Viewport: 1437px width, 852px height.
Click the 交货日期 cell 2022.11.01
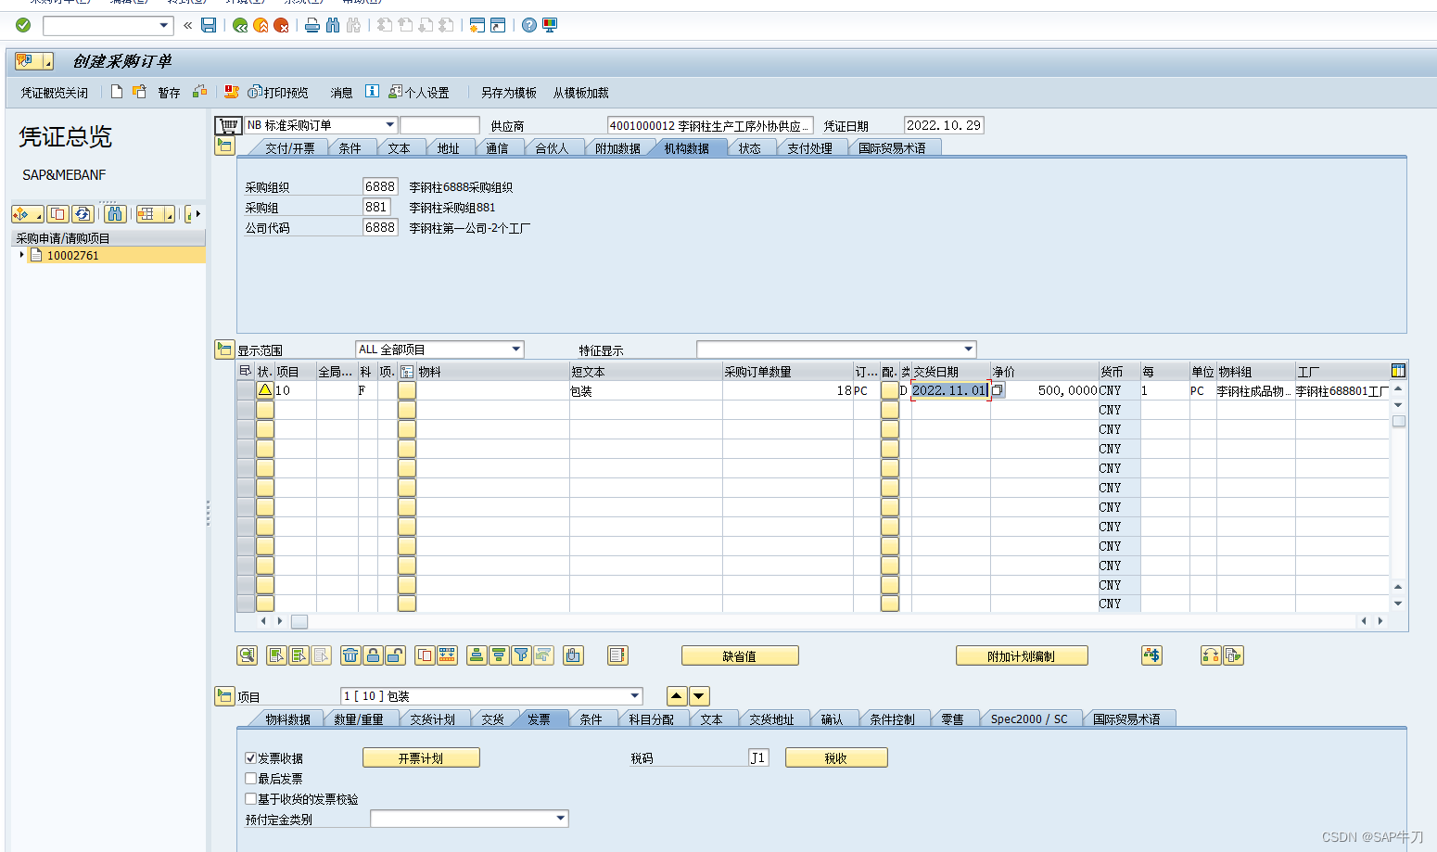pos(950,390)
